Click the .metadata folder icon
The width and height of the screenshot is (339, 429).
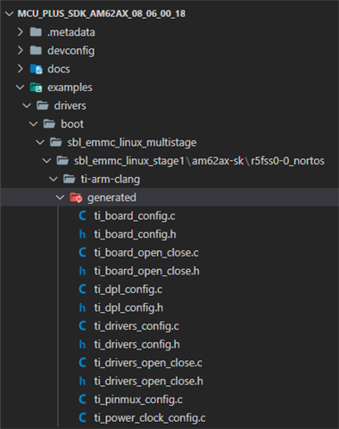click(x=36, y=32)
